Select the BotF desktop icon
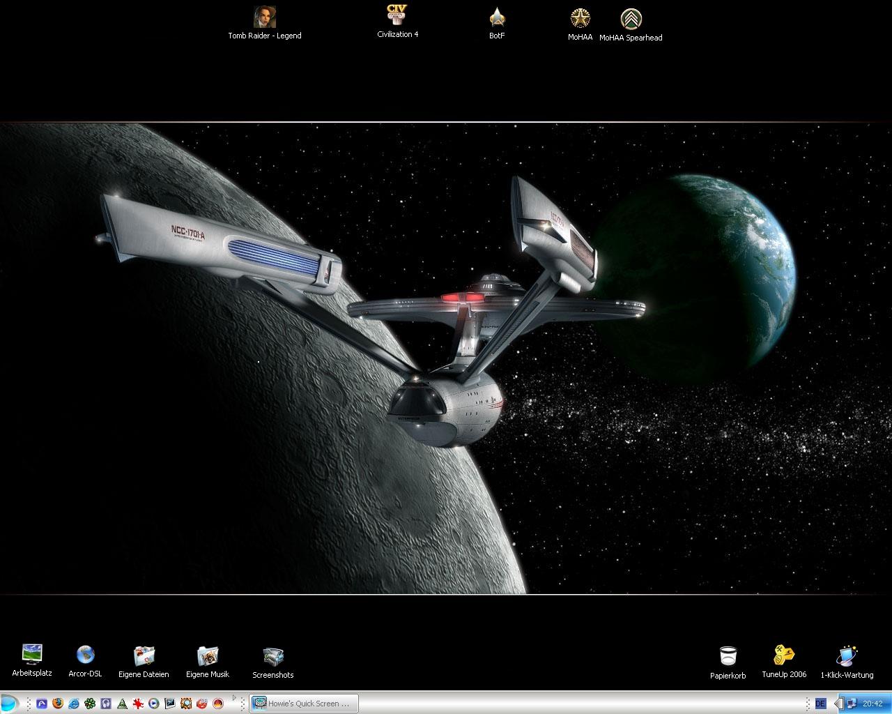The height and width of the screenshot is (714, 892). click(x=497, y=22)
